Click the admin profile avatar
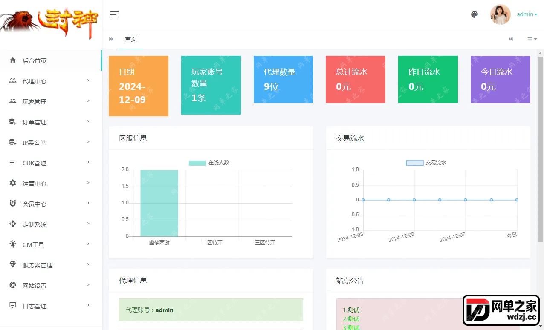 pyautogui.click(x=501, y=14)
